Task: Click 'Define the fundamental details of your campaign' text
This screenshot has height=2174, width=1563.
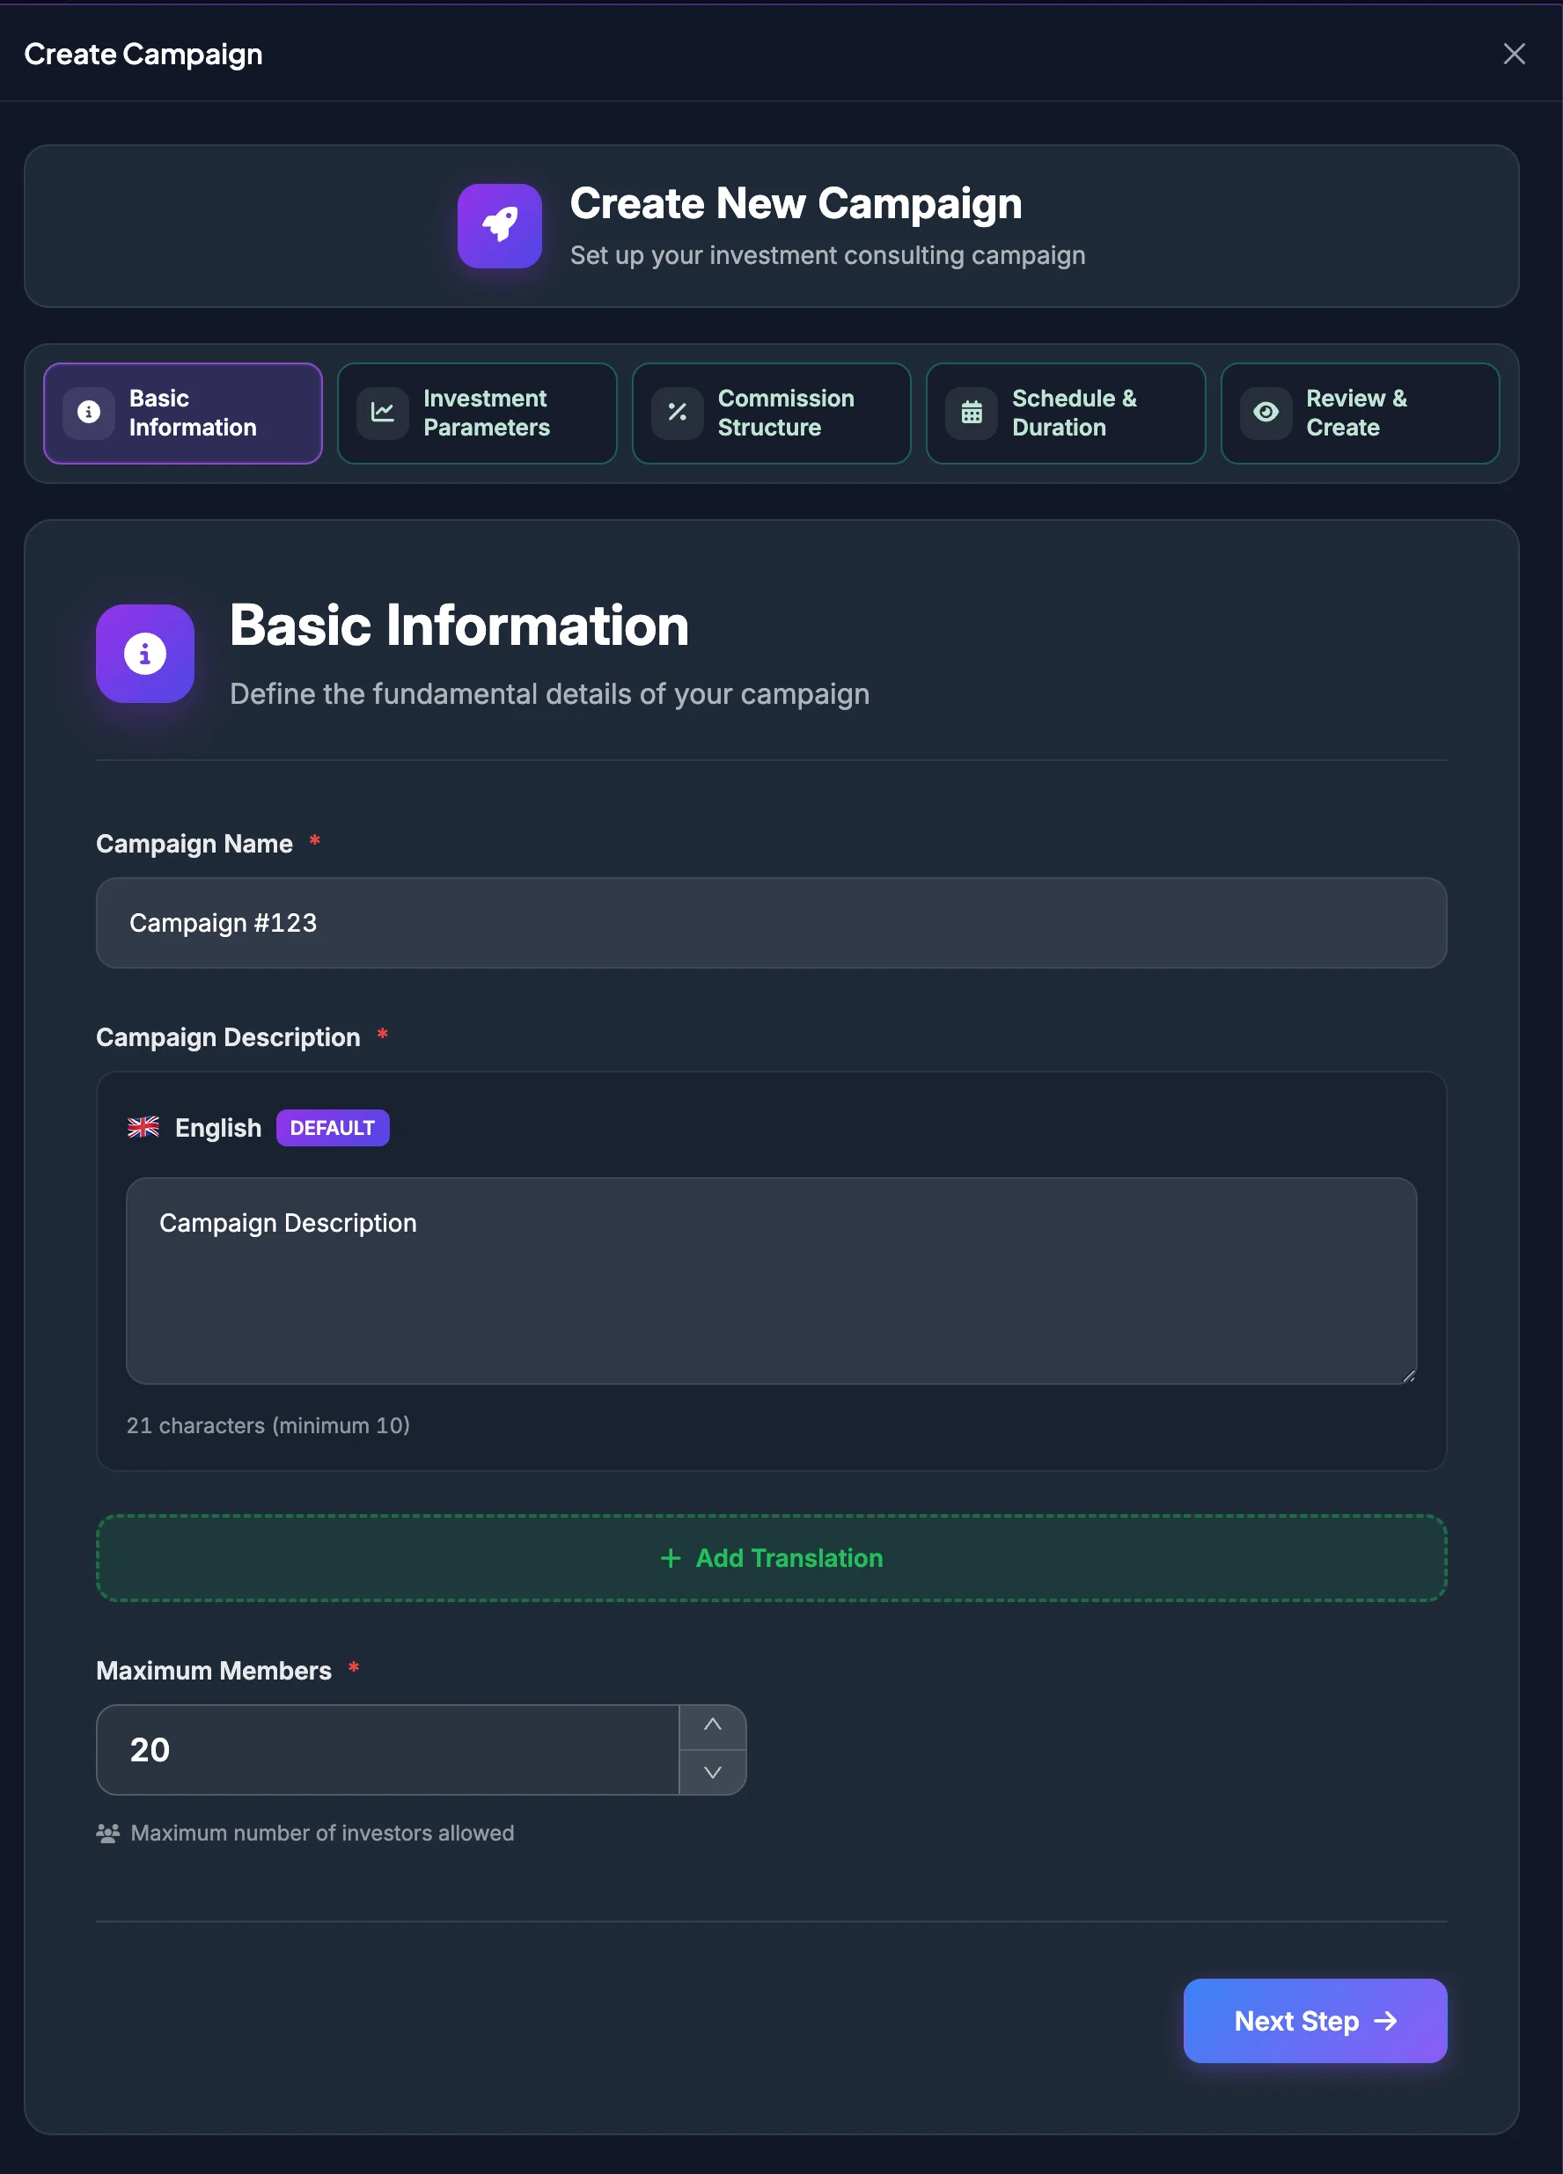Action: [549, 694]
